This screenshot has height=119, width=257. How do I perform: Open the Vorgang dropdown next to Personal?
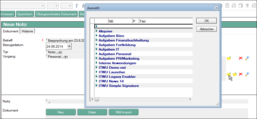click(x=66, y=57)
